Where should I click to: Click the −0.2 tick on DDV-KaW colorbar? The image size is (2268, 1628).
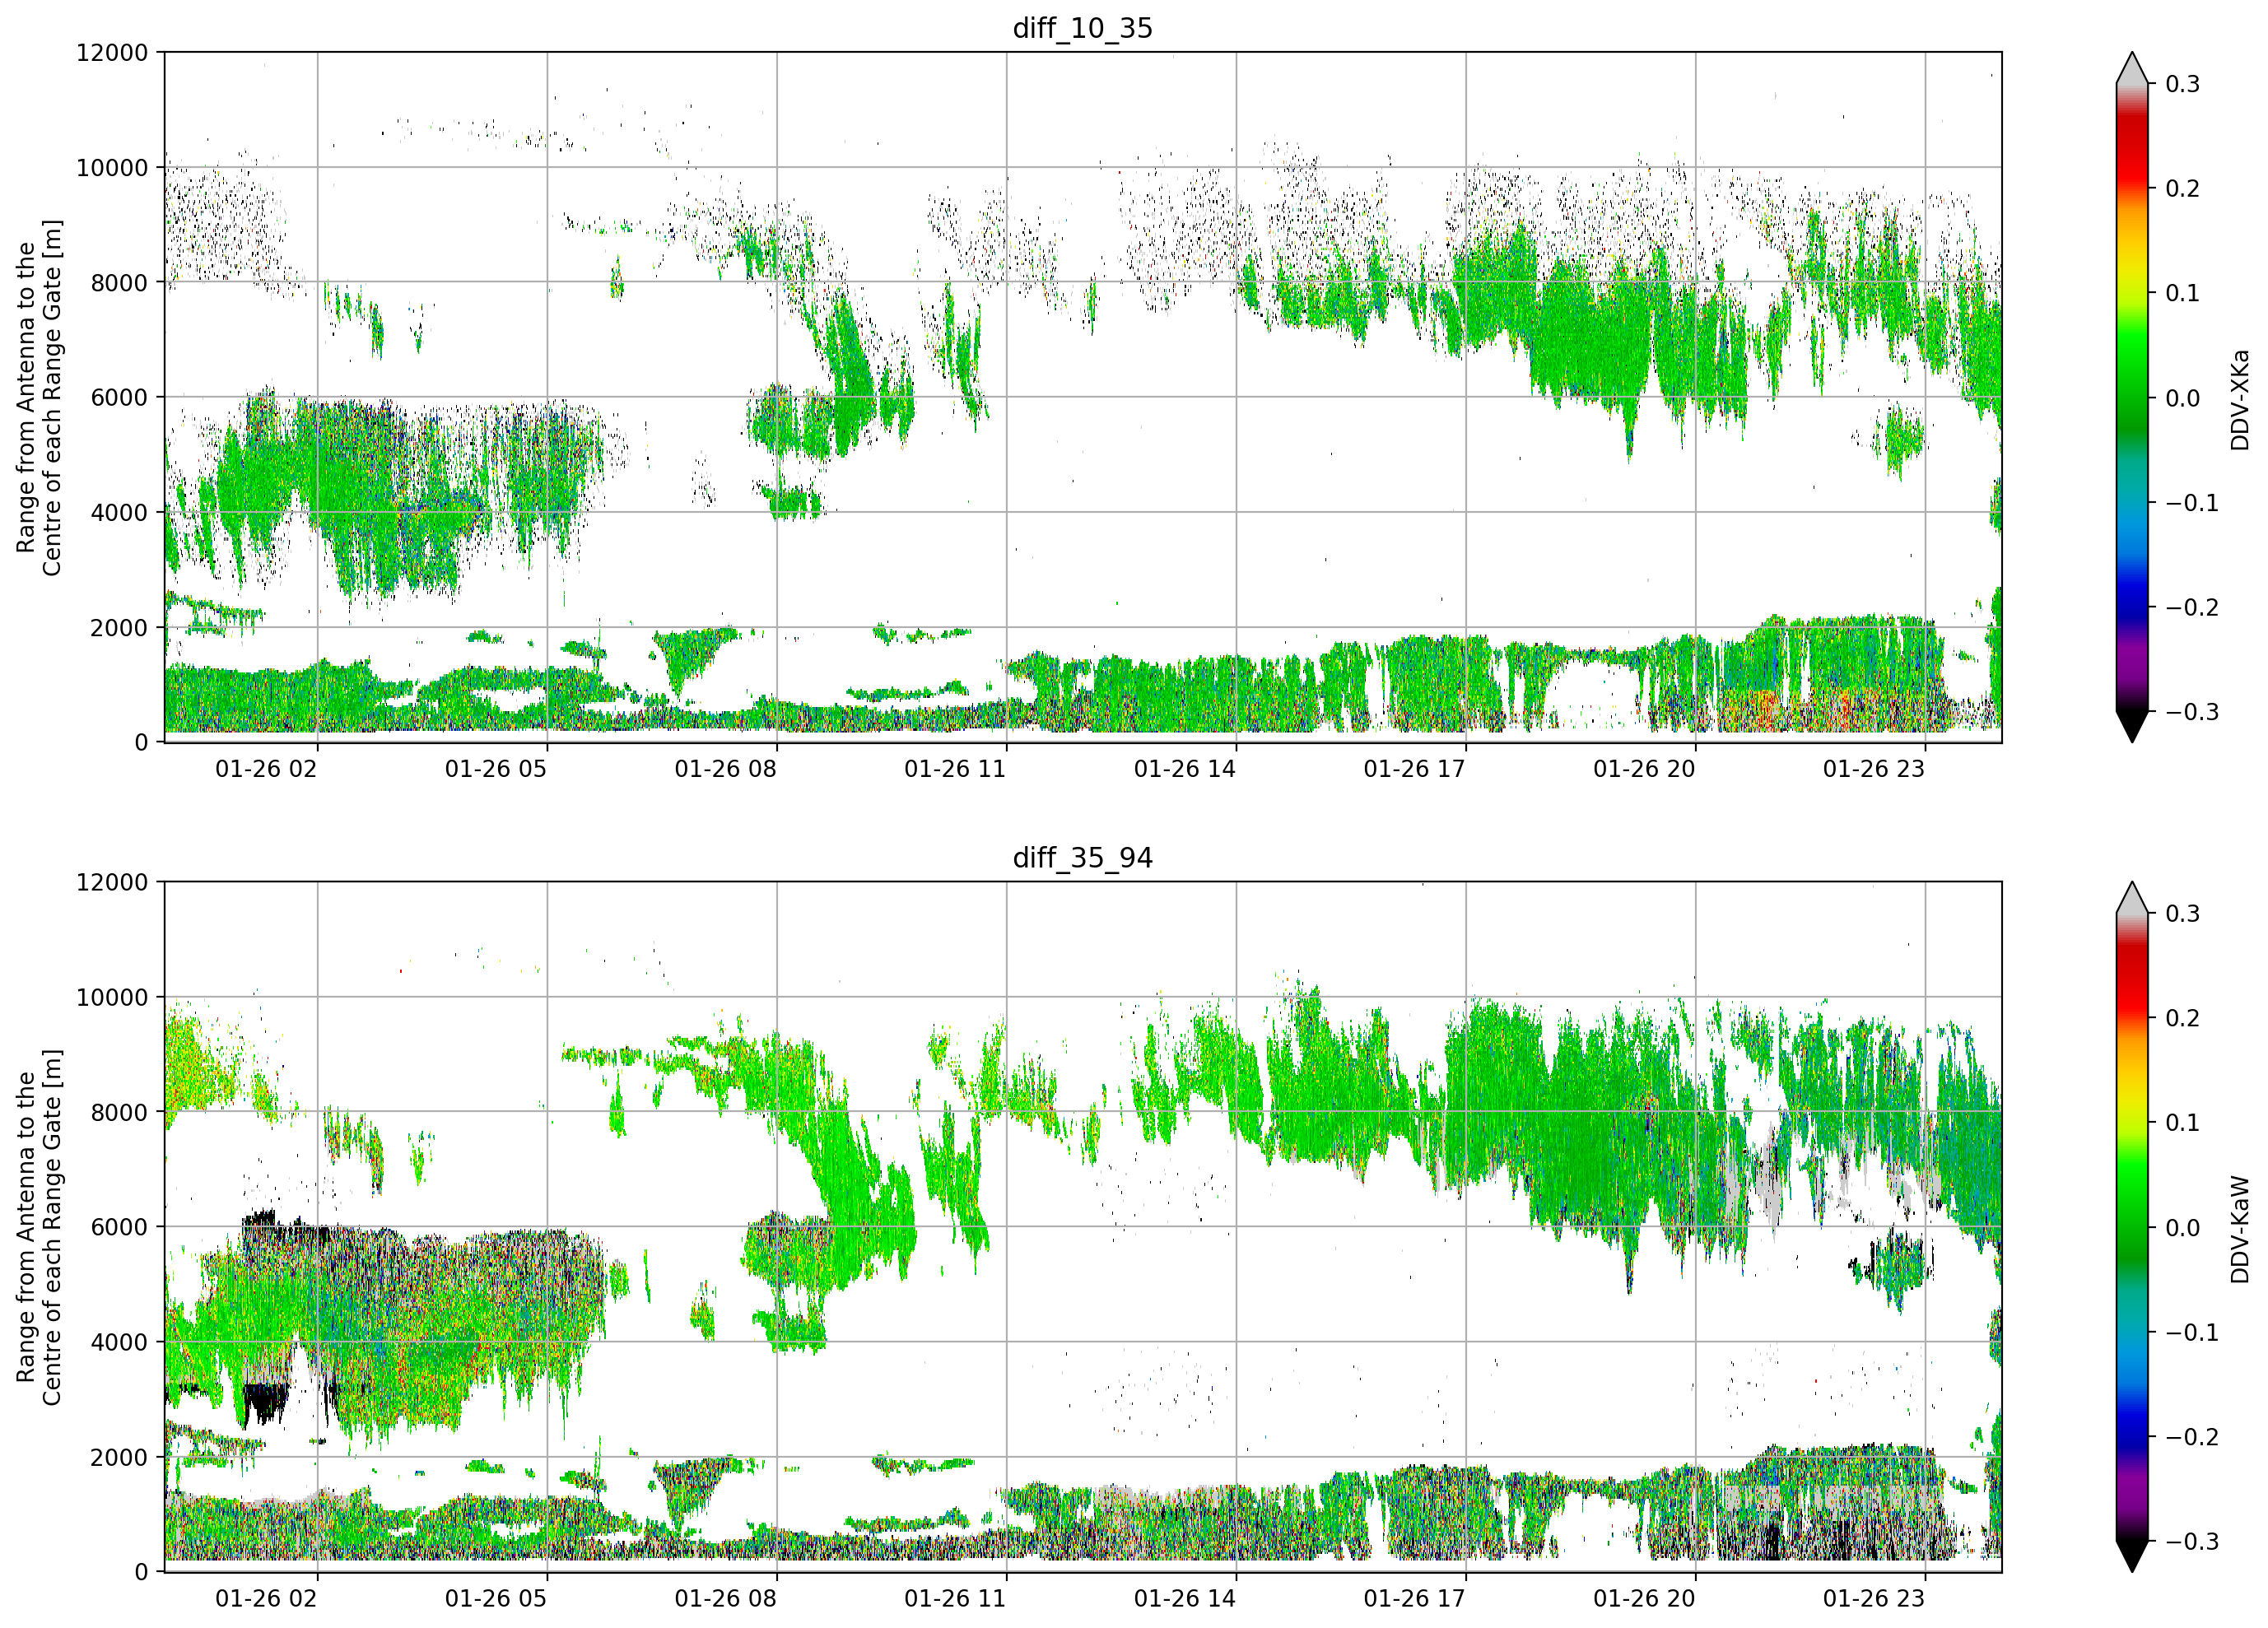2192,1437
